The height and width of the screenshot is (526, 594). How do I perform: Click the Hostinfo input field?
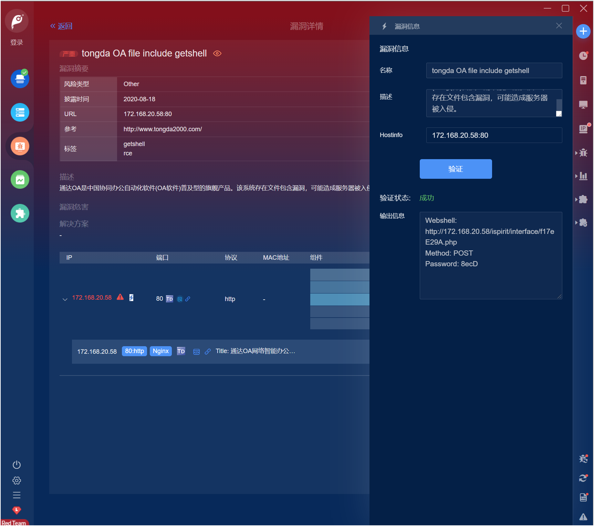click(494, 135)
